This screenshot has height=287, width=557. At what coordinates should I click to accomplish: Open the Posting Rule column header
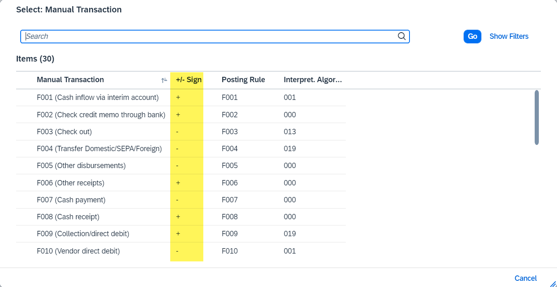[243, 80]
